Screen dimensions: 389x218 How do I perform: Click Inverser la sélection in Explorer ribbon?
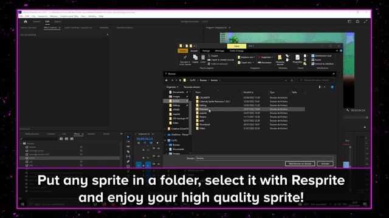(x=323, y=64)
